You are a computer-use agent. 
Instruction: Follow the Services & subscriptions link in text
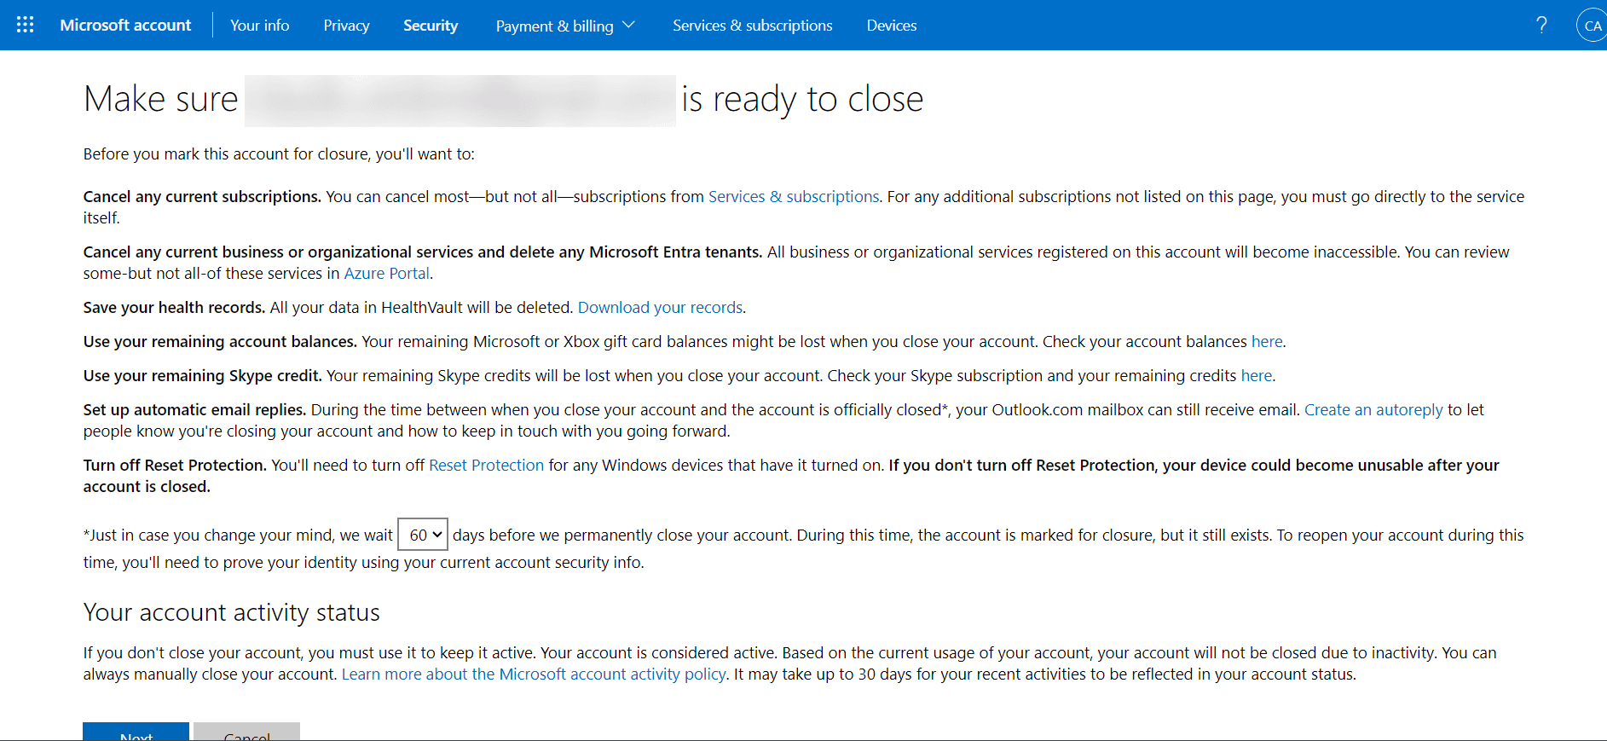coord(794,196)
